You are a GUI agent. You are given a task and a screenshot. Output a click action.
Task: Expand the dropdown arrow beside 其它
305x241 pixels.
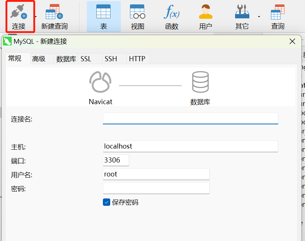[x=259, y=17]
